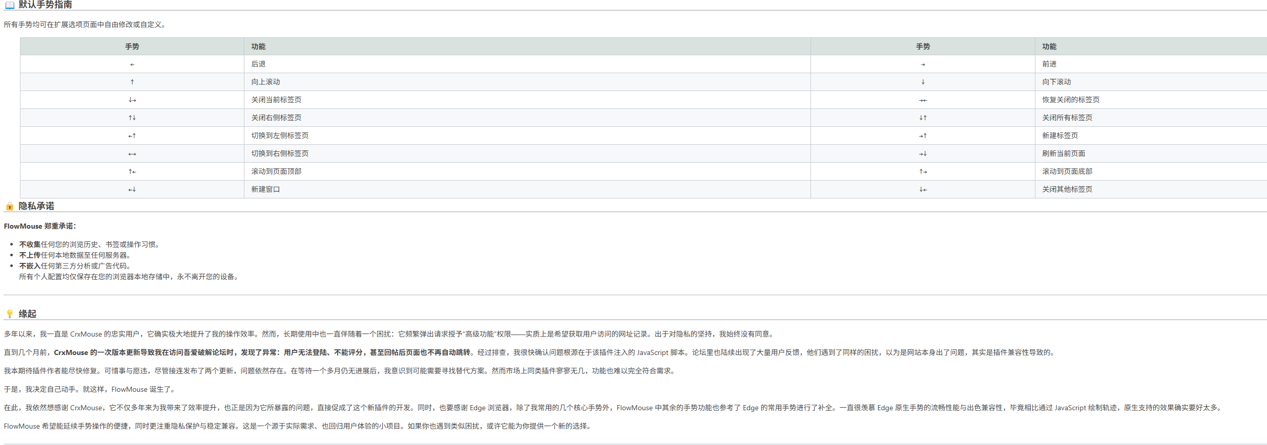
Task: Click the right arrow gesture for 前进
Action: point(923,64)
